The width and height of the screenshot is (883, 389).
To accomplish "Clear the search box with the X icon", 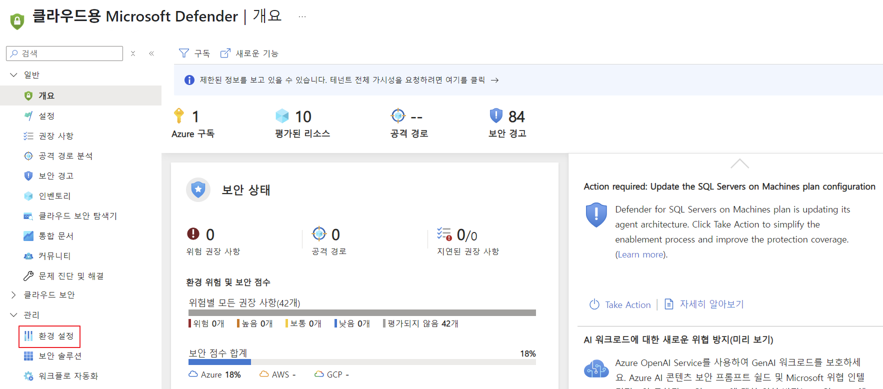I will (x=133, y=53).
